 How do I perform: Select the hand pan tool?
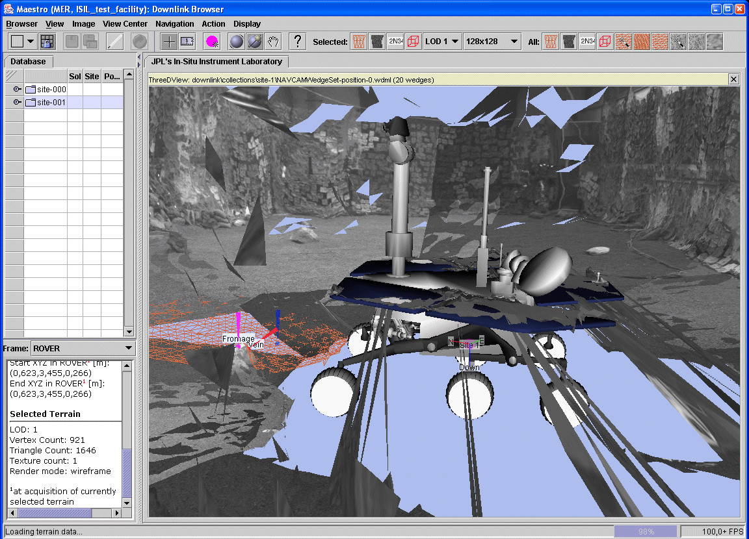pos(274,42)
